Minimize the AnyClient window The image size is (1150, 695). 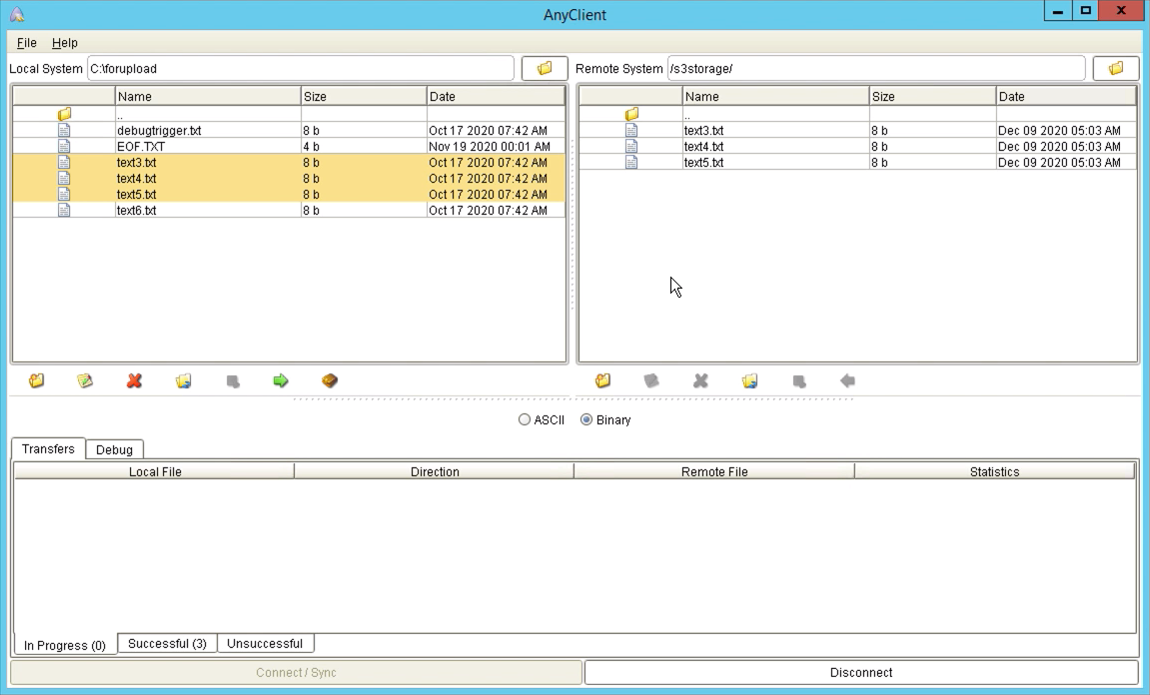pos(1058,11)
